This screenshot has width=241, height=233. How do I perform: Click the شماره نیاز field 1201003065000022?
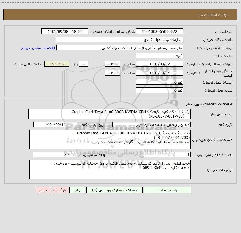[x=160, y=31]
